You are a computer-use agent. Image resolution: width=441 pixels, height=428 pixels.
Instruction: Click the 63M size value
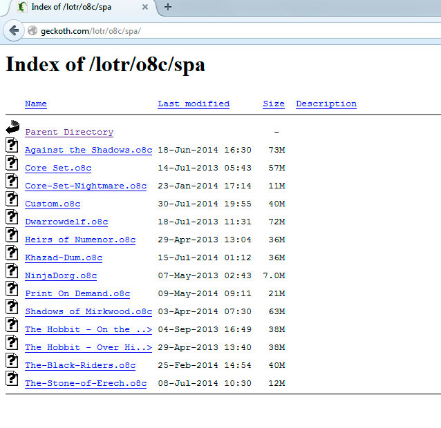pyautogui.click(x=276, y=312)
